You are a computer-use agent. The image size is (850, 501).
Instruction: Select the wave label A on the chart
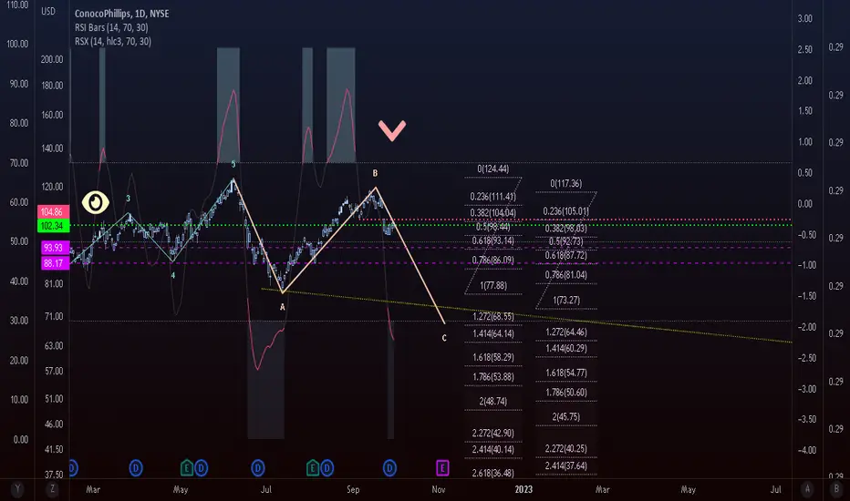tap(282, 307)
